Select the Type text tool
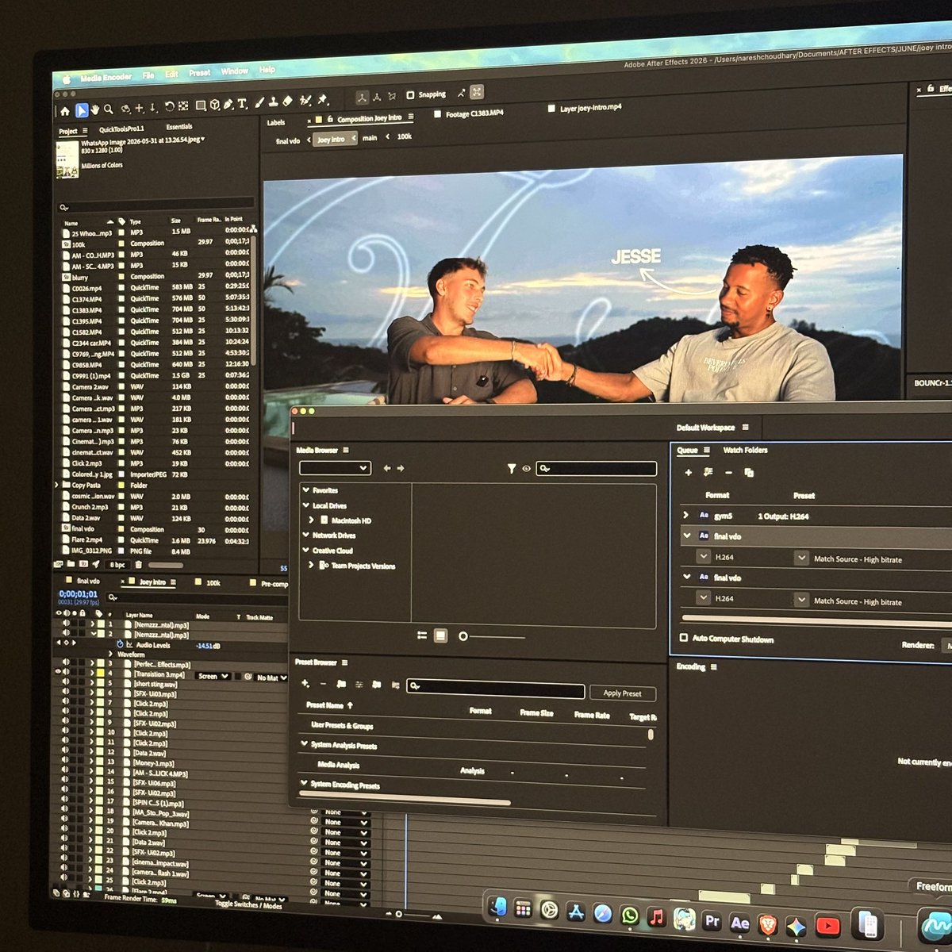The width and height of the screenshot is (952, 952). coord(242,103)
